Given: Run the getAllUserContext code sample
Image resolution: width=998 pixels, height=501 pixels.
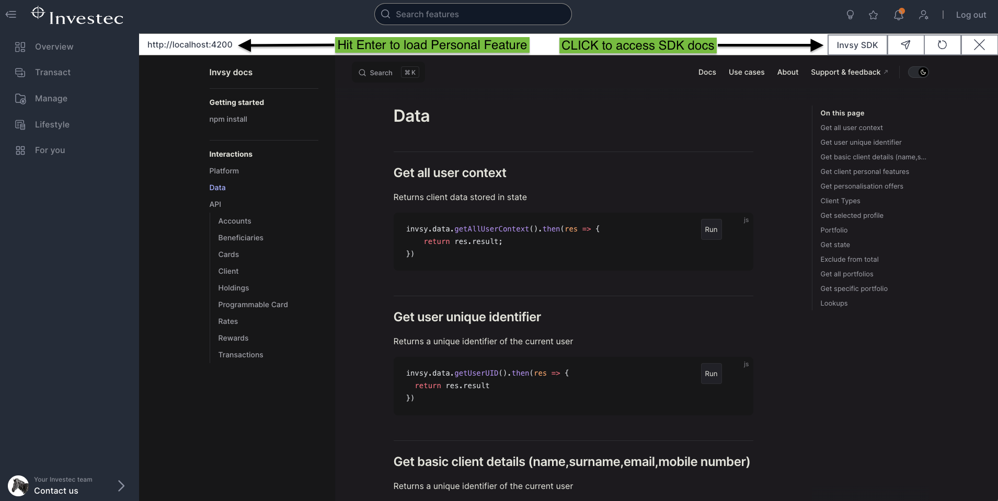Looking at the screenshot, I should tap(711, 229).
